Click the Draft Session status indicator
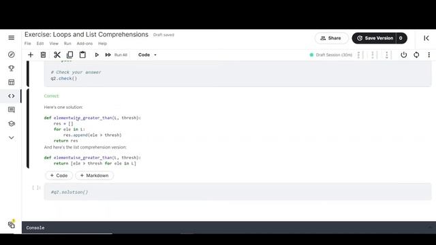Viewport: 436px width, 245px height. 331,55
